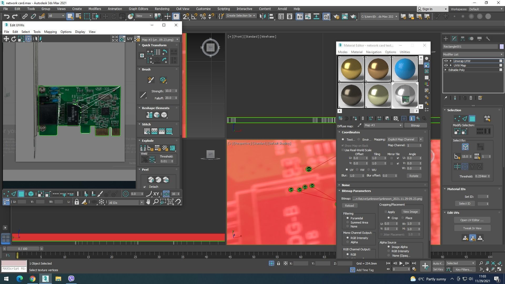Image resolution: width=505 pixels, height=284 pixels.
Task: Select the Move tool in Edit UVWs
Action: coord(6,39)
